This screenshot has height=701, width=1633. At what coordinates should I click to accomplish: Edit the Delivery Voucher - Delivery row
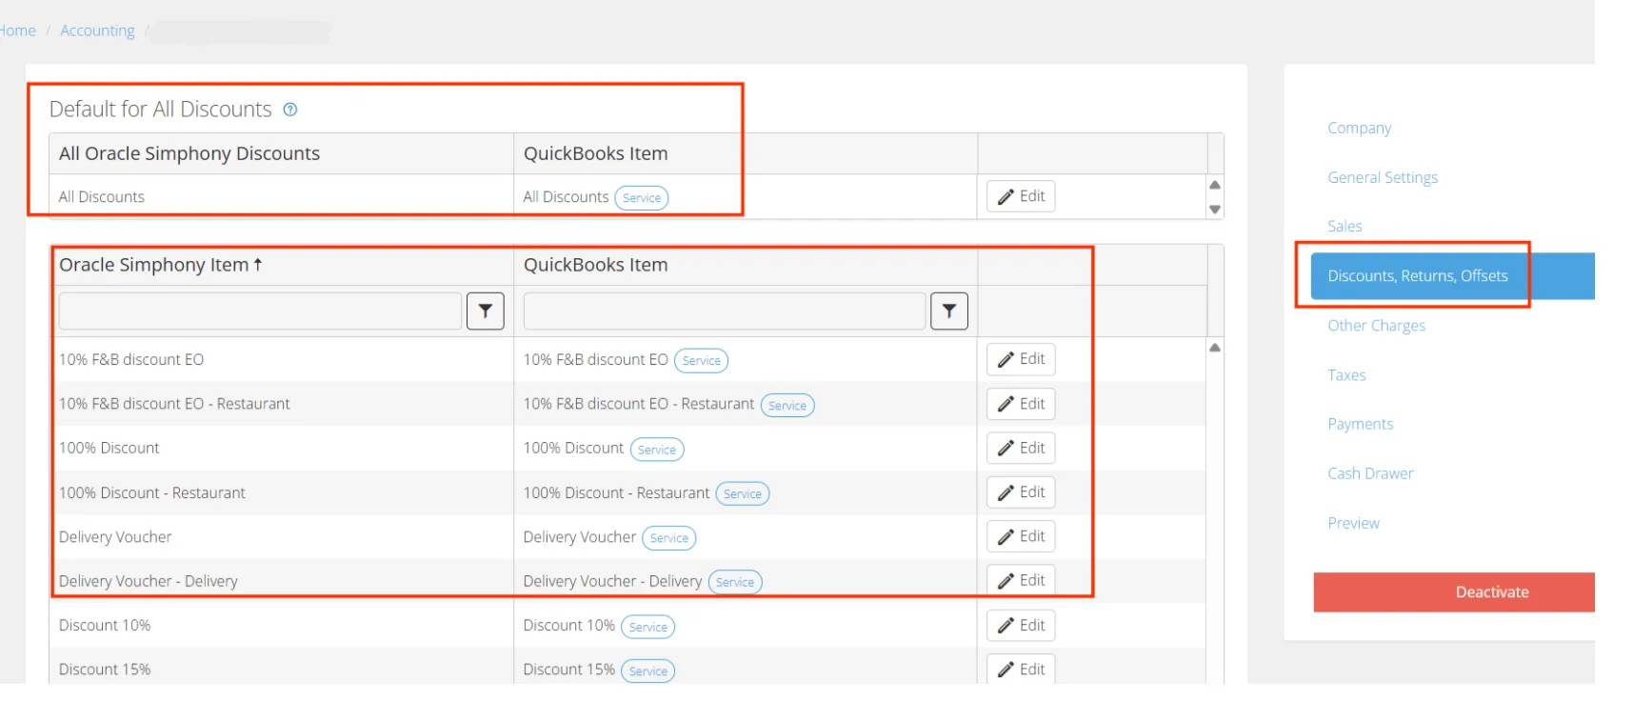pyautogui.click(x=1021, y=580)
